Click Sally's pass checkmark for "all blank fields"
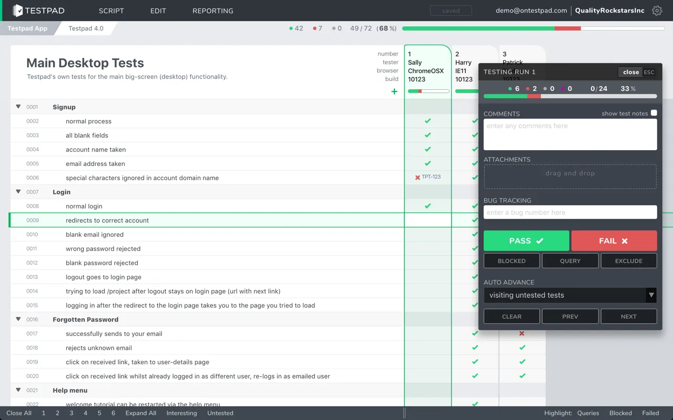673x420 pixels. pos(427,135)
